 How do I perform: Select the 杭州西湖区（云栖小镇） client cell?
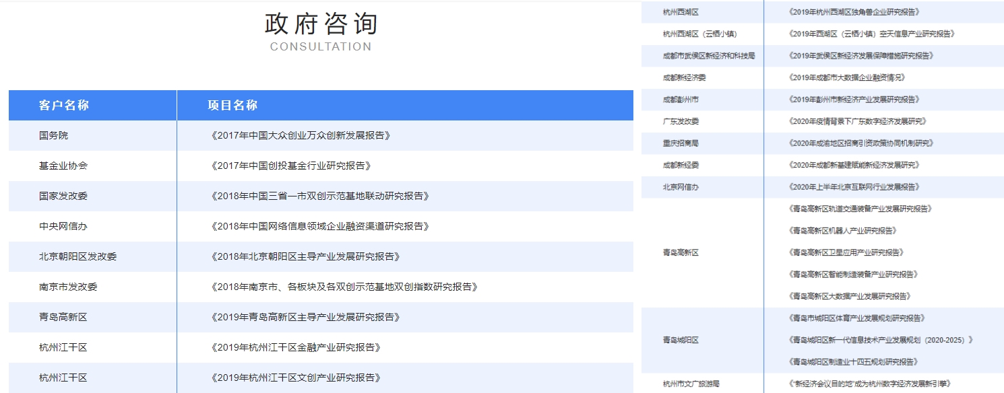coord(700,34)
